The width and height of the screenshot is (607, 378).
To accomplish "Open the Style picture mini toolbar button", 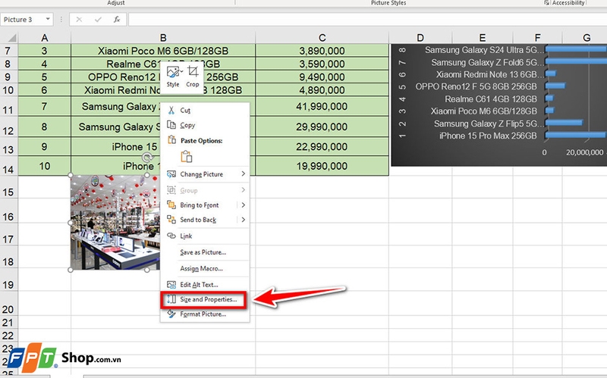I will (x=173, y=77).
